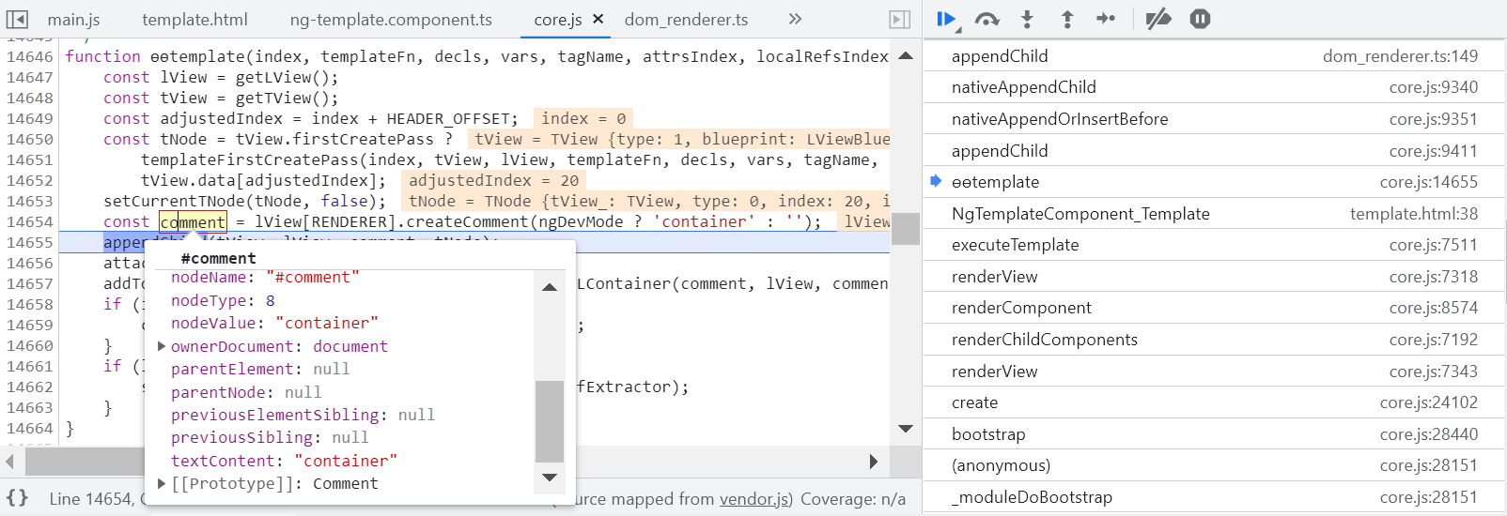The width and height of the screenshot is (1507, 516).
Task: Click inline value adjustedIndex = 20
Action: coord(493,180)
